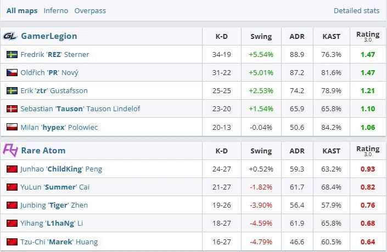Image resolution: width=387 pixels, height=252 pixels.
Task: Click the Danish flag beside Tauson
Action: click(12, 109)
